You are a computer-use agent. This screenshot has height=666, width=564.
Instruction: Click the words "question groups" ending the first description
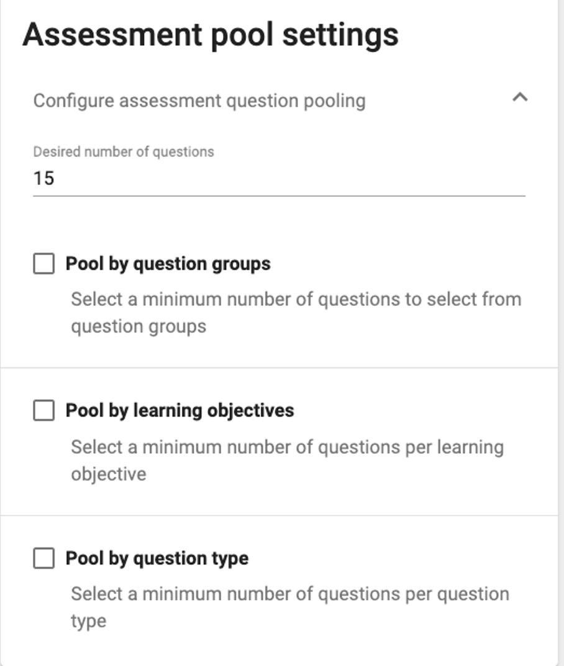138,326
